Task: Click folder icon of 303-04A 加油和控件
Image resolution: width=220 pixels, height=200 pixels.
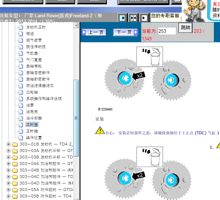Action: (15, 164)
